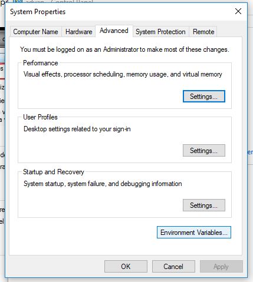
Task: Click the System Properties title bar
Action: pyautogui.click(x=118, y=12)
